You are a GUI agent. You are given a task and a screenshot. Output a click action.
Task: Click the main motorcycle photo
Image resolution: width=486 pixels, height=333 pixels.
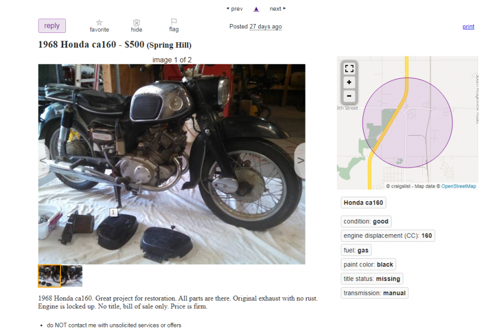tap(171, 164)
